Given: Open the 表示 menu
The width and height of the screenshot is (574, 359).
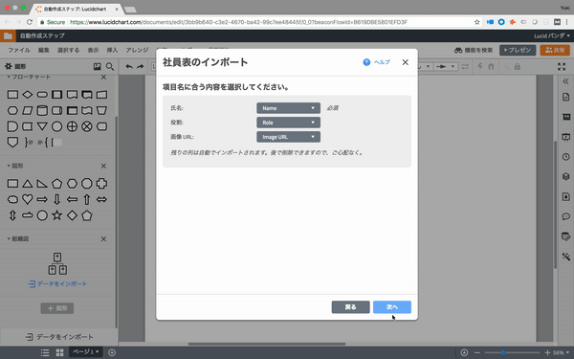Looking at the screenshot, I should coord(93,50).
